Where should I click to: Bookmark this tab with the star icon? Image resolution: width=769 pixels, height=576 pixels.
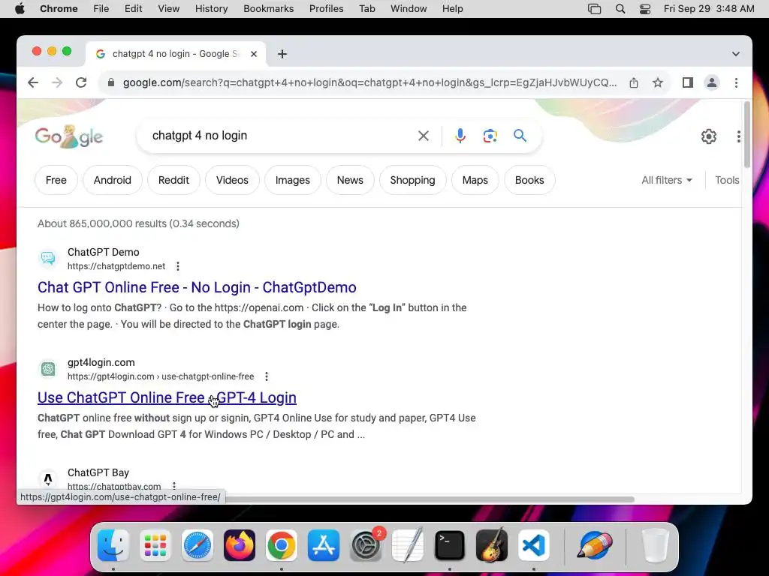pyautogui.click(x=658, y=82)
